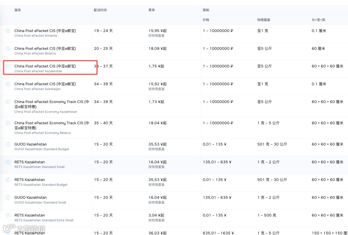Click the 36,03 ¥起 rate
Screen dimensions: 348x235
click(158, 233)
